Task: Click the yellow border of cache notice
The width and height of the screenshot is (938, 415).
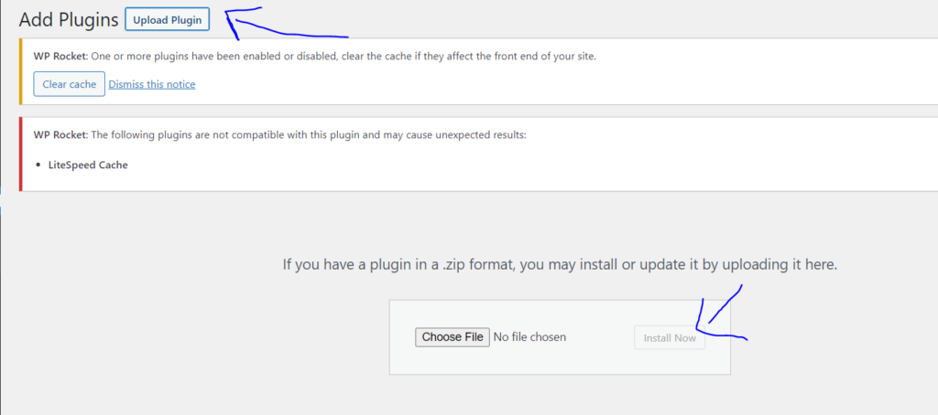Action: (x=21, y=71)
